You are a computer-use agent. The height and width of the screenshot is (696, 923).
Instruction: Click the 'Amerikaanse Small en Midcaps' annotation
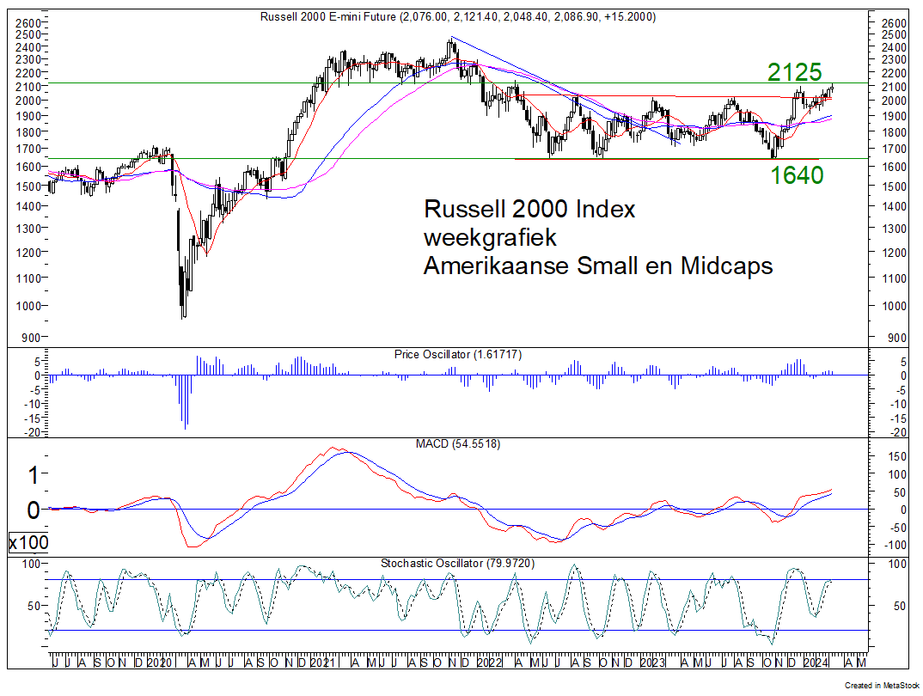click(x=597, y=266)
